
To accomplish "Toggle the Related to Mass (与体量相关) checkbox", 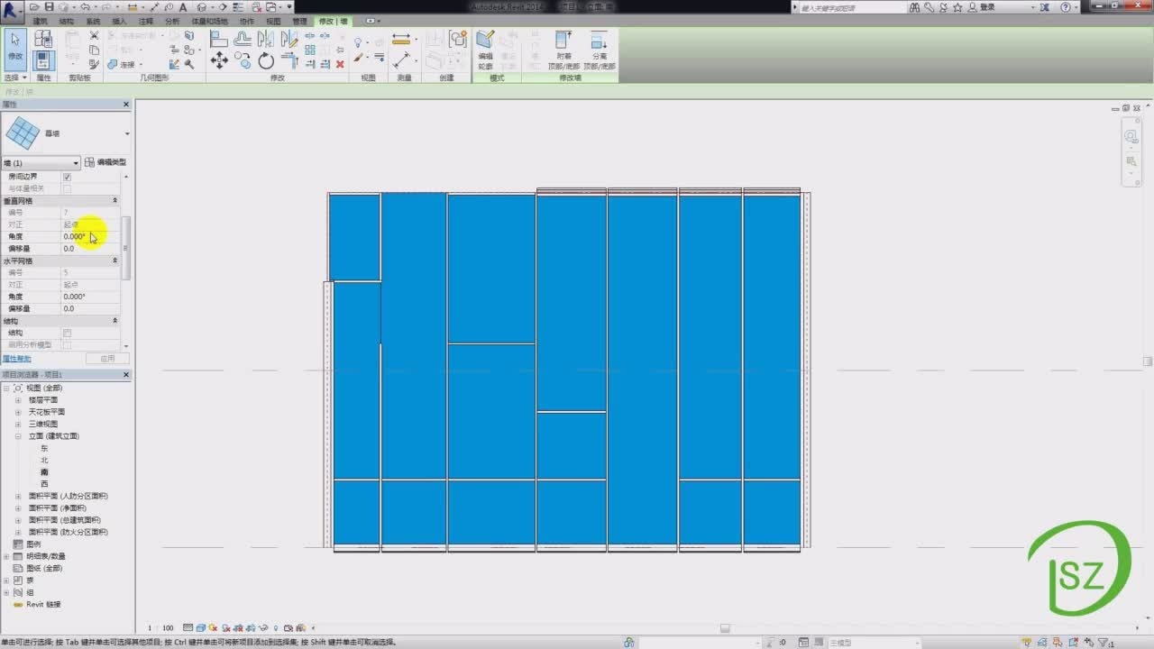I will pos(67,188).
